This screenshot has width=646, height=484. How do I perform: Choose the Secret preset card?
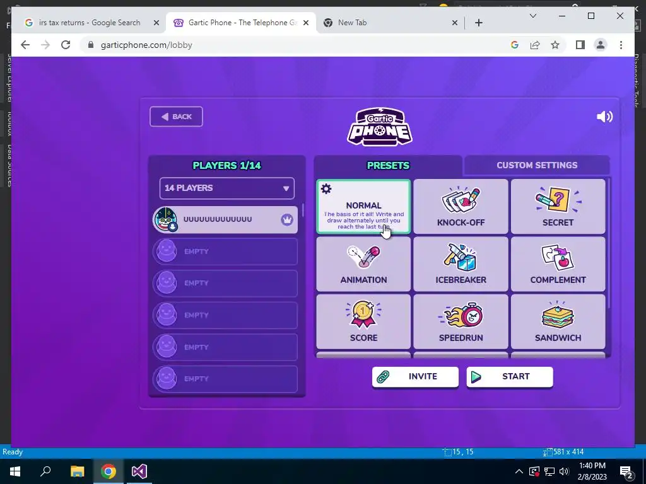pos(558,207)
